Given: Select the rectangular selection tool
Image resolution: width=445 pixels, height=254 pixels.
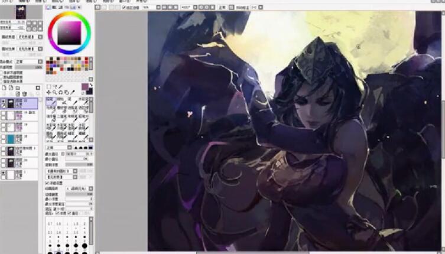Looking at the screenshot, I should click(48, 87).
